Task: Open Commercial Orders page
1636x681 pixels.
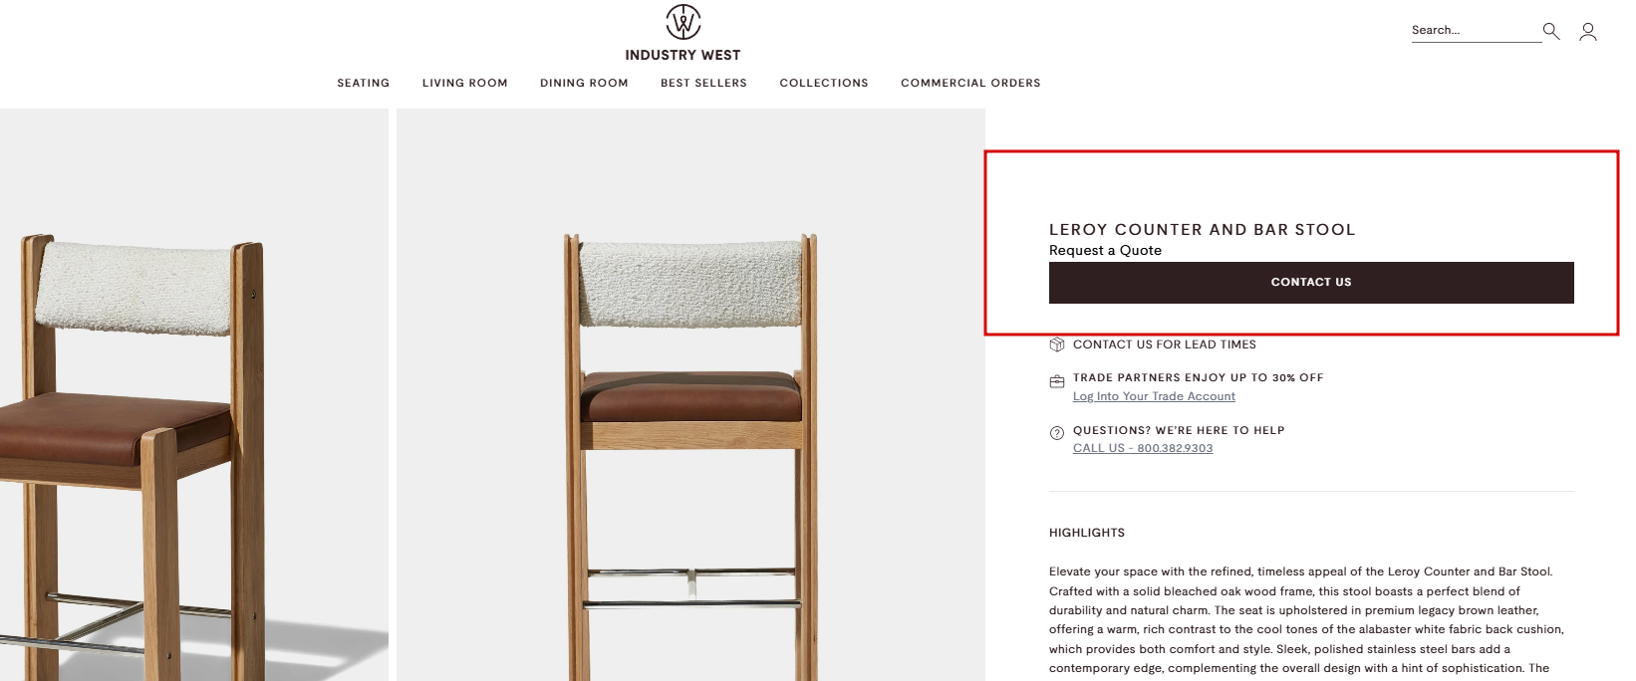Action: [x=970, y=83]
